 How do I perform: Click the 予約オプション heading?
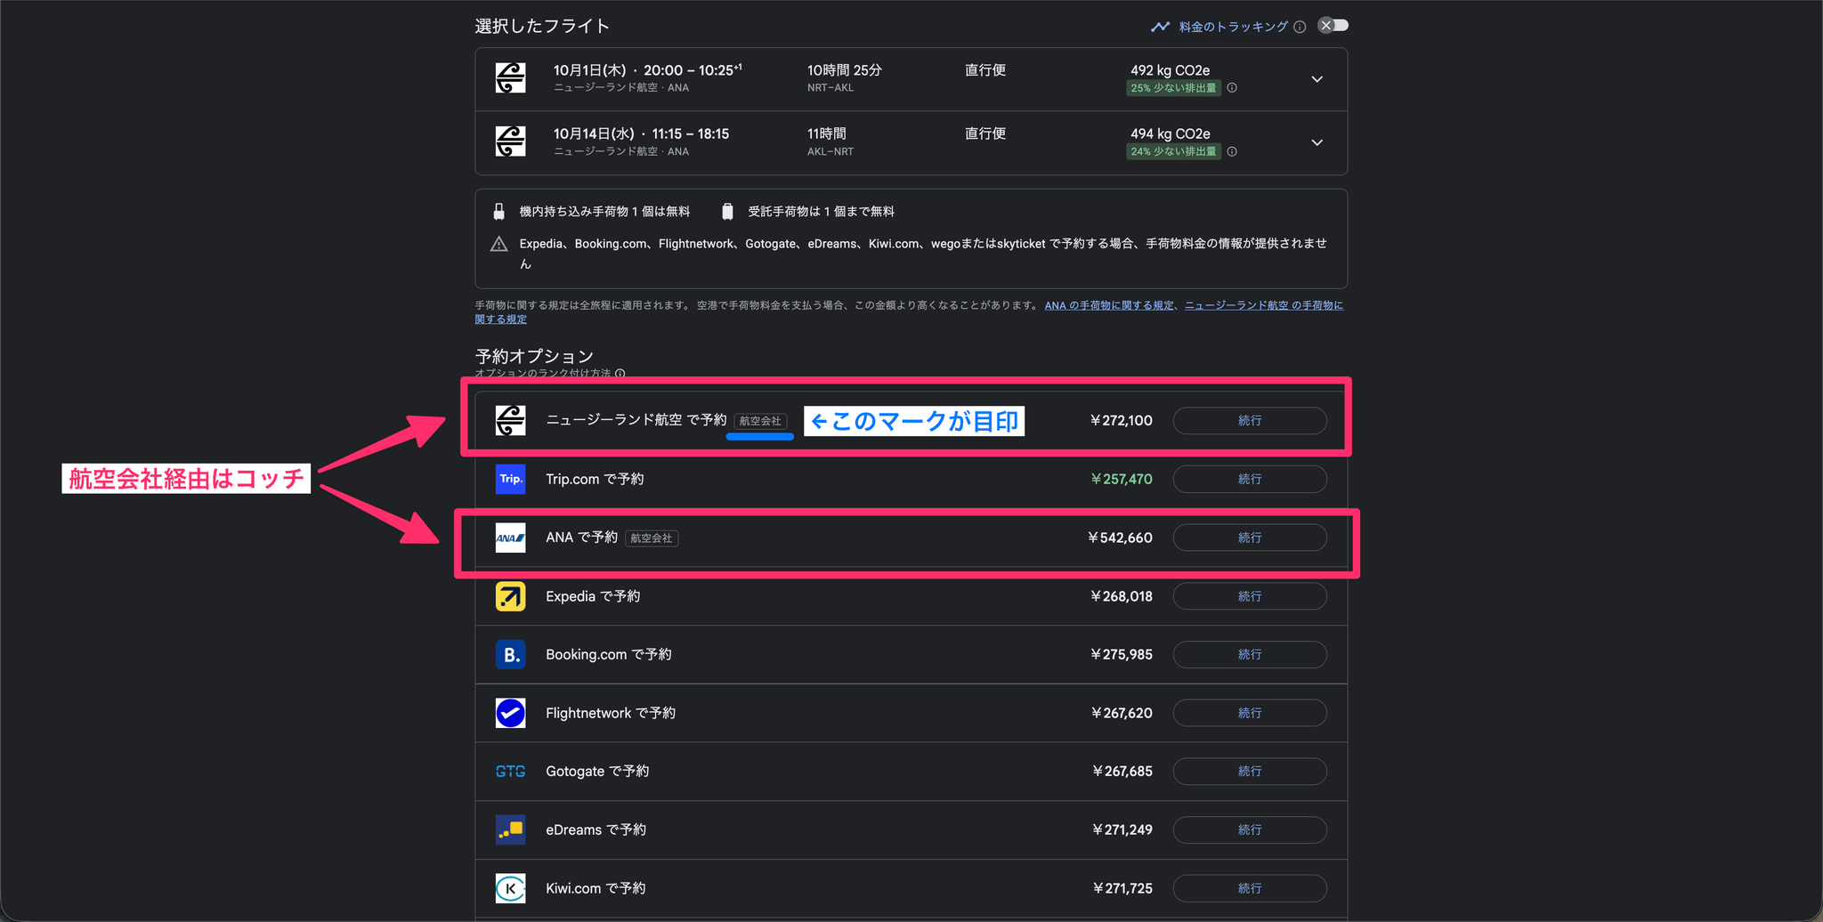point(534,356)
